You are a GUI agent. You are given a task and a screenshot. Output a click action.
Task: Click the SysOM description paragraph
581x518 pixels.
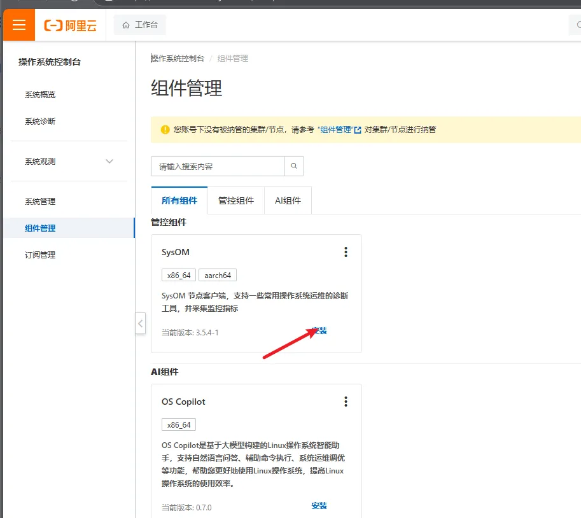pos(255,302)
